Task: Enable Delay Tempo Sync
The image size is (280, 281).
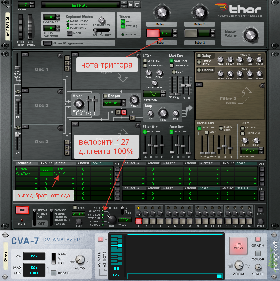Action: pos(199,62)
